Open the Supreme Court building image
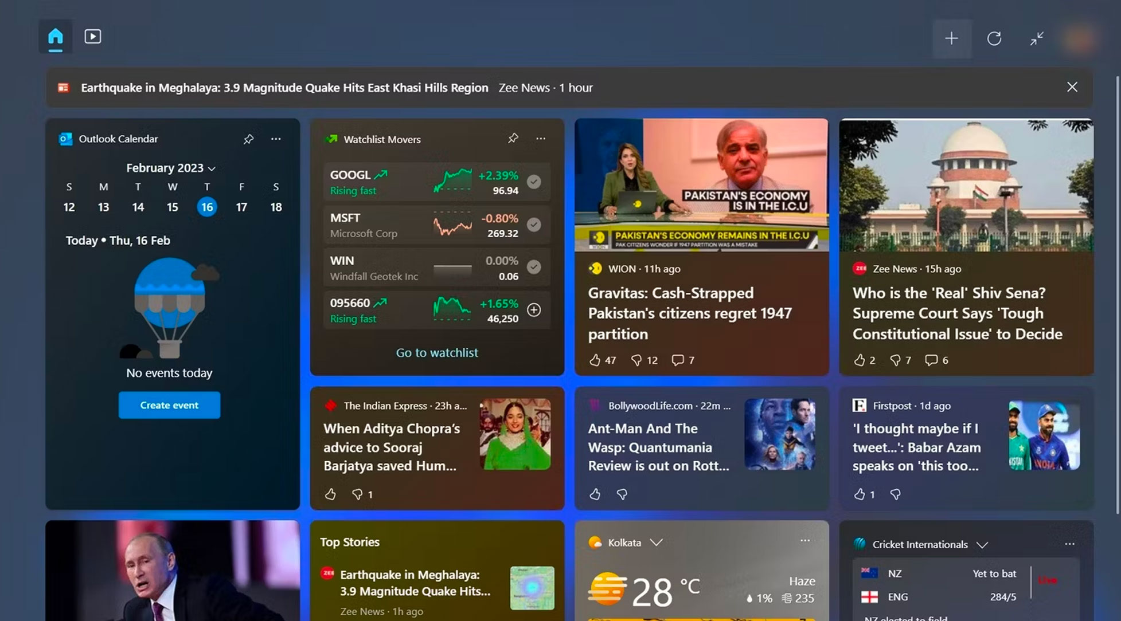The width and height of the screenshot is (1121, 621). 966,185
